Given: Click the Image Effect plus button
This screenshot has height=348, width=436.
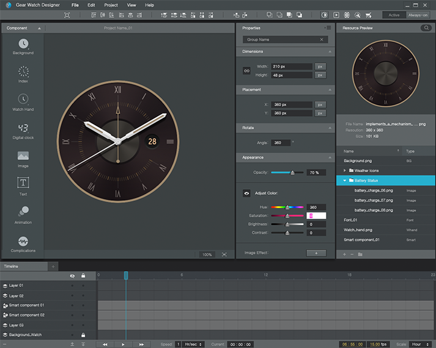Looking at the screenshot, I should (x=316, y=253).
